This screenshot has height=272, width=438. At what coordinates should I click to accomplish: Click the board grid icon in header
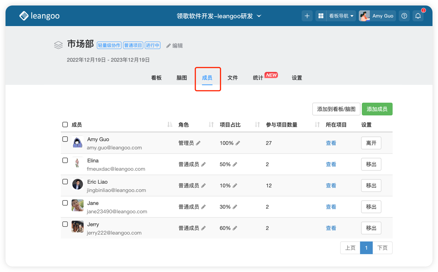pyautogui.click(x=321, y=16)
